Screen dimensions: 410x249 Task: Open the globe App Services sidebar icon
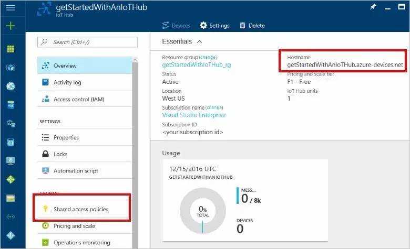[11, 86]
